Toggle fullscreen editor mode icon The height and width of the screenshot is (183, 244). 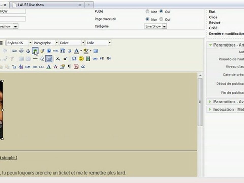coord(96,51)
